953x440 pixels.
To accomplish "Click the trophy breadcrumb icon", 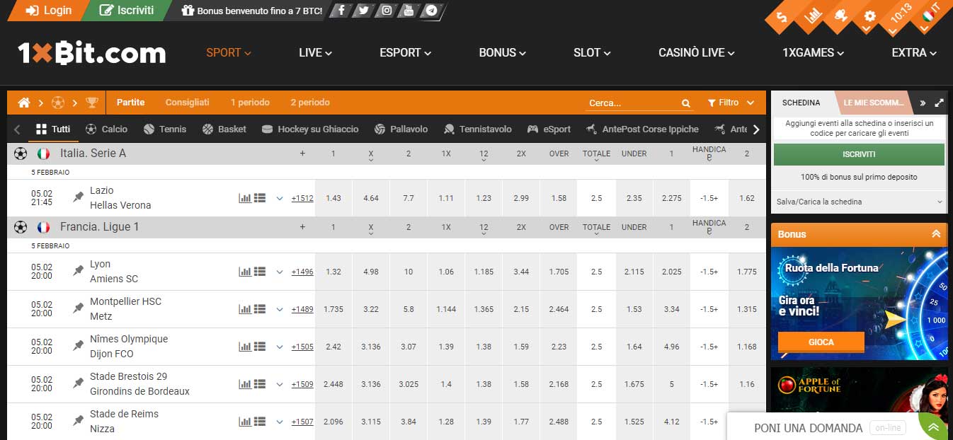I will (x=92, y=103).
